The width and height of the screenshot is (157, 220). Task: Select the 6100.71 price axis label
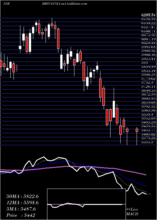tap(149, 31)
